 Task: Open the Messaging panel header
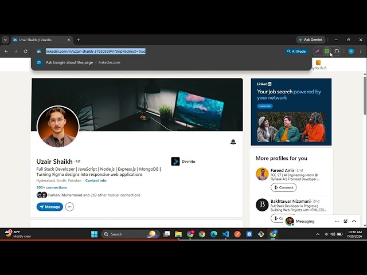(305, 221)
